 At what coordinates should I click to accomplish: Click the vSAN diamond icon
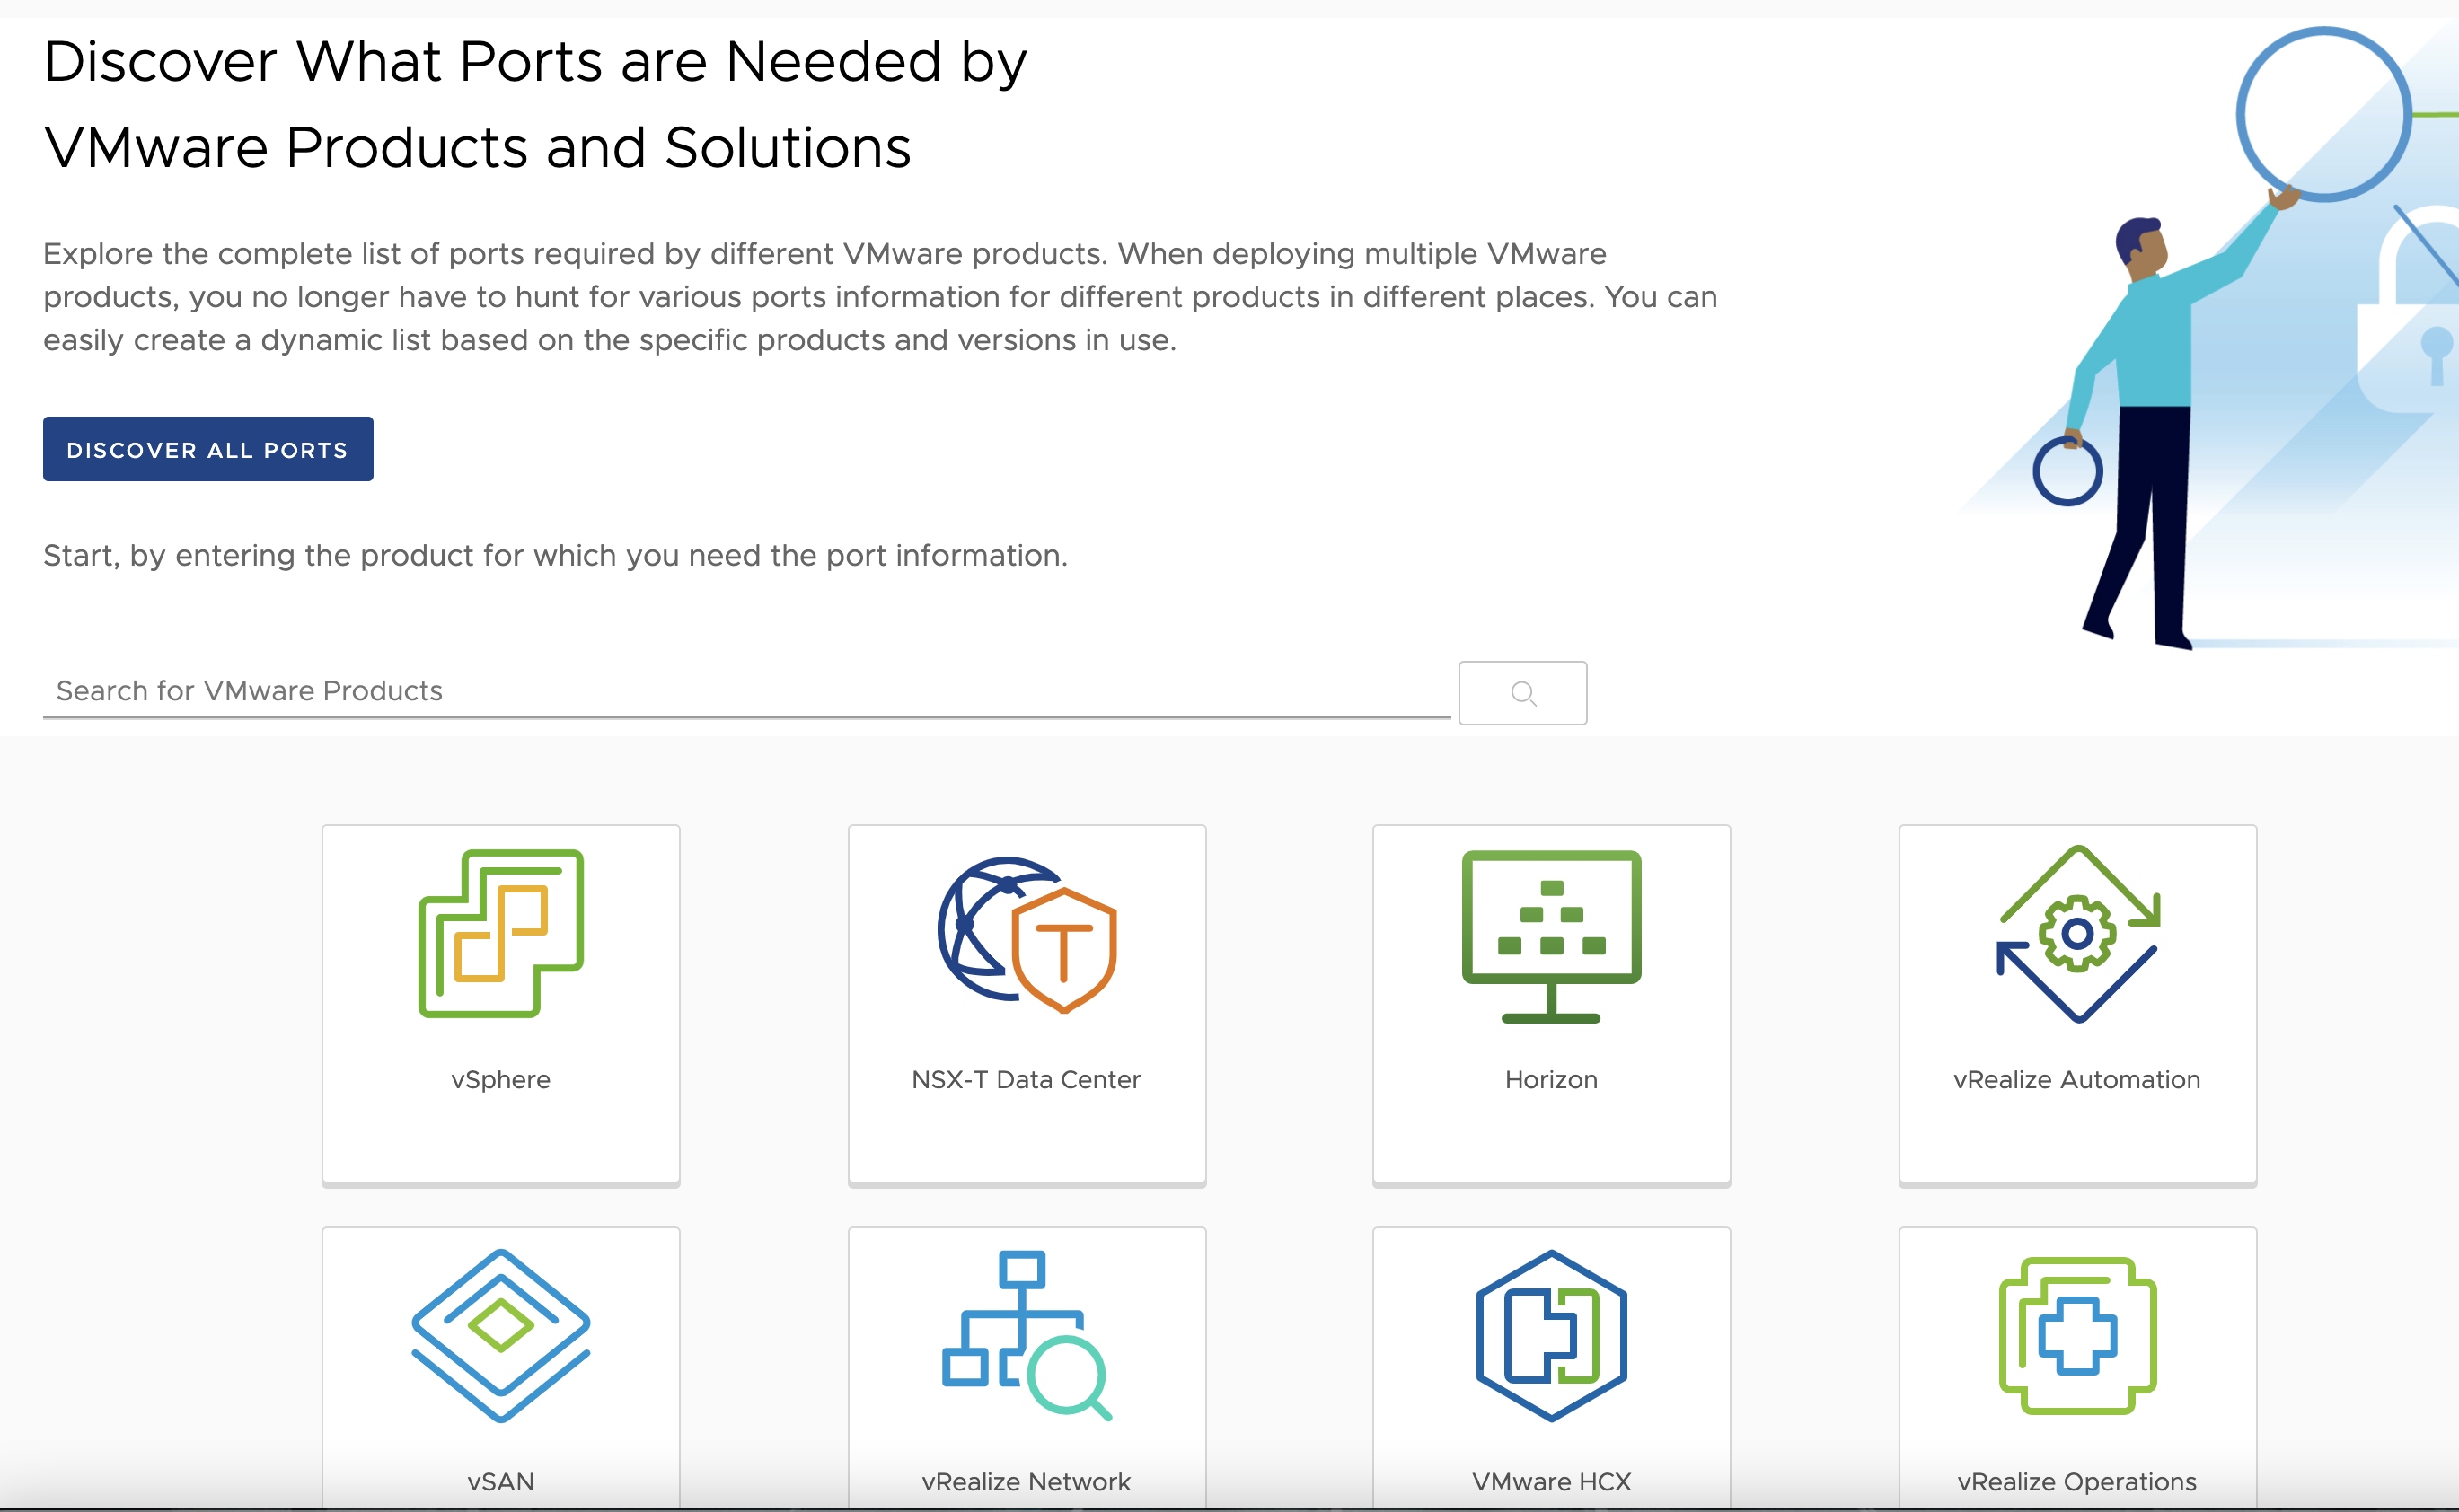tap(501, 1335)
